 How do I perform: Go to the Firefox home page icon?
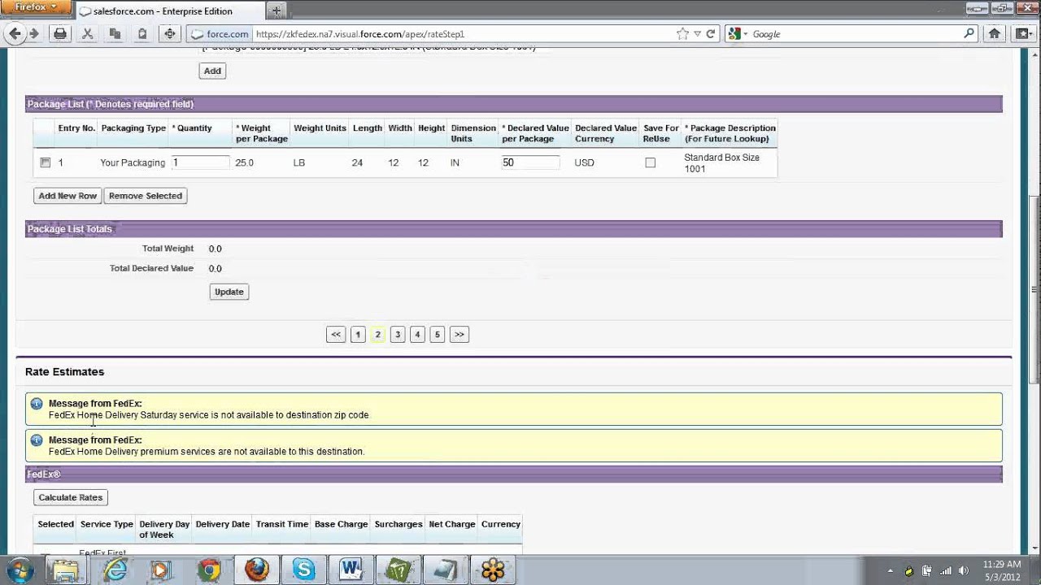994,34
